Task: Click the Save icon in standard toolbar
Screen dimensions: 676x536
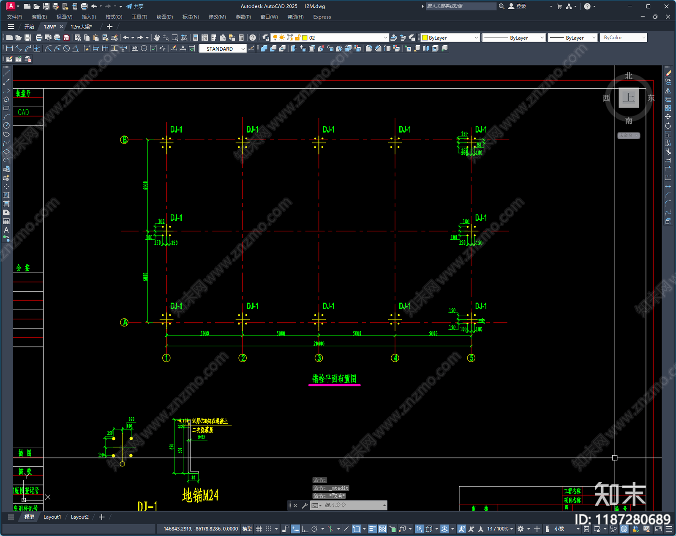Action: point(27,38)
